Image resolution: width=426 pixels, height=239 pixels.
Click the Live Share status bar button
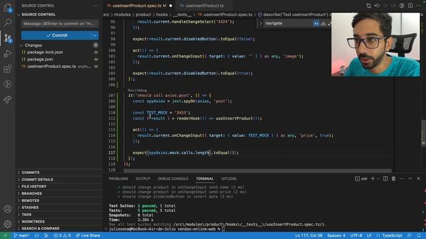coord(88,236)
